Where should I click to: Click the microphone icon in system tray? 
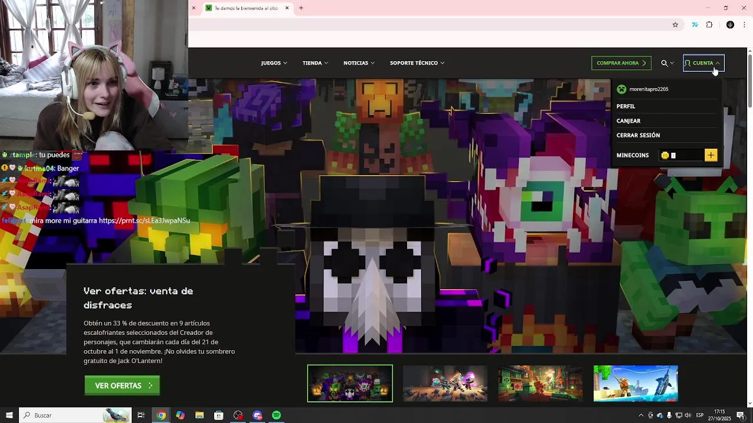[x=669, y=415]
